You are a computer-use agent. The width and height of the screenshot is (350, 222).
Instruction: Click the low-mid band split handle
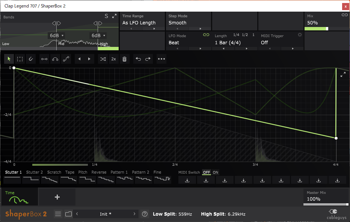click(x=56, y=23)
